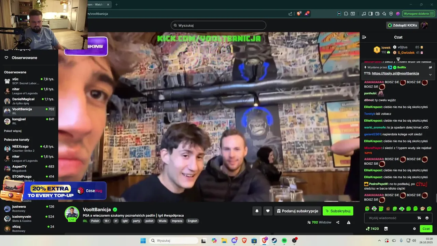The width and height of the screenshot is (437, 246).
Task: Open xQc channel in followed list
Action: 29,81
